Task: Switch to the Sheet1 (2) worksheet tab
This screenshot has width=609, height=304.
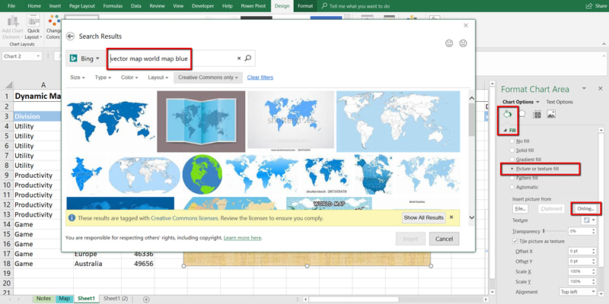Action: (116, 299)
